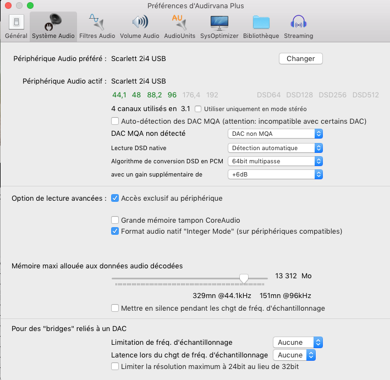Viewport: 390px width, 380px height.
Task: Click the Changer button
Action: [x=301, y=59]
